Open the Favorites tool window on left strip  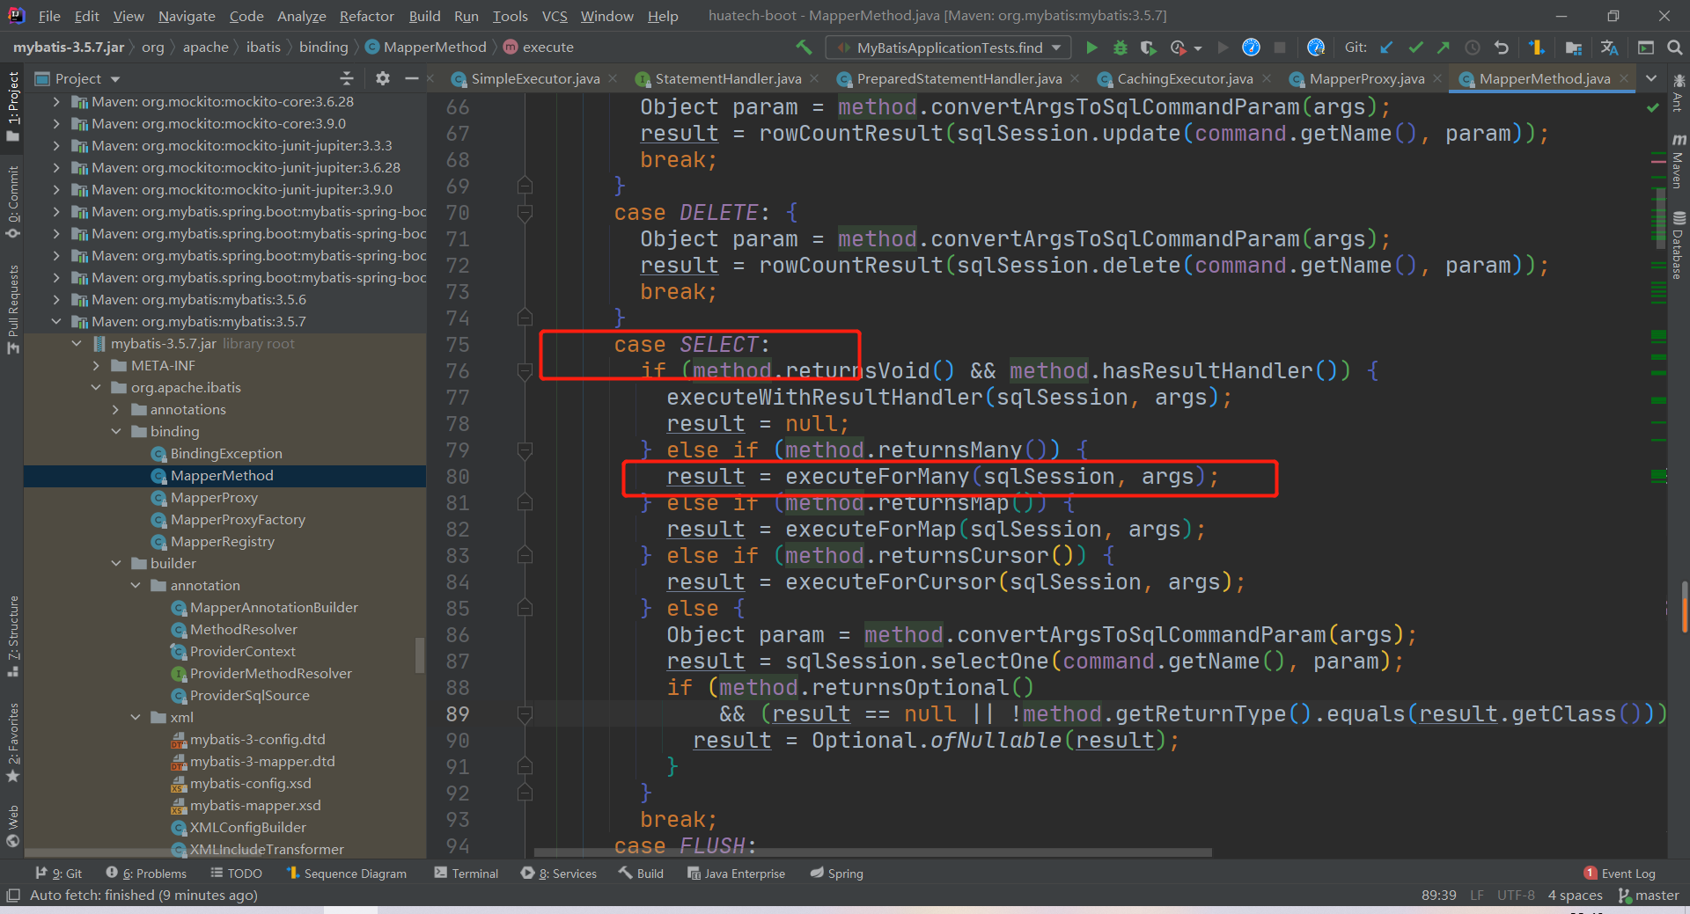pos(12,742)
